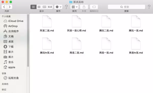Open the apple home folder in the sidebar

(9, 67)
